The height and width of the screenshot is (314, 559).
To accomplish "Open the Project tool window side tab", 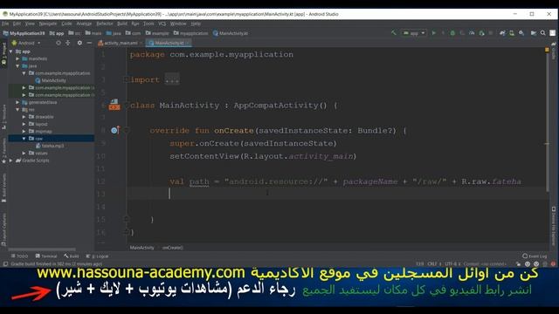I will [x=3, y=54].
